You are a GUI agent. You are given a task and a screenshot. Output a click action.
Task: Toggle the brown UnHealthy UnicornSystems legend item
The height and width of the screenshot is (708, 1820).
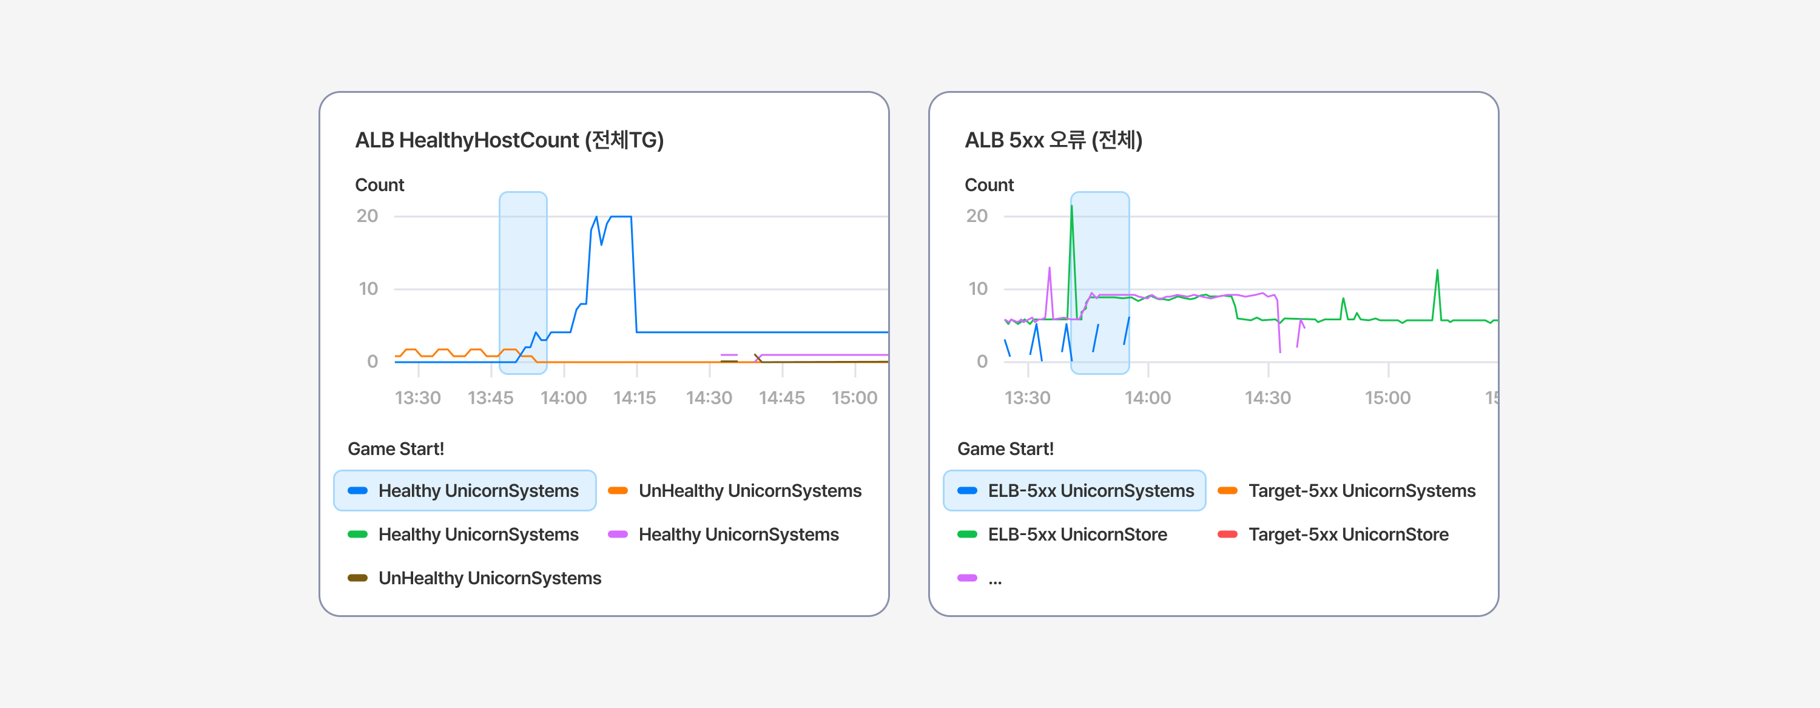475,578
